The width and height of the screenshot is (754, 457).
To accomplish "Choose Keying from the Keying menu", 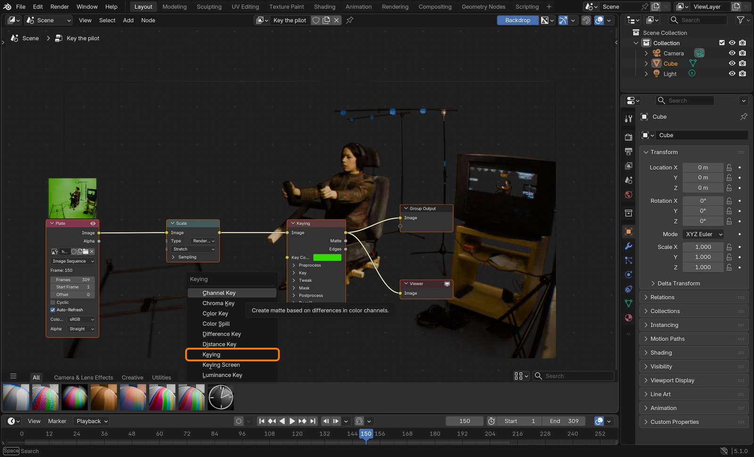I will tap(233, 355).
